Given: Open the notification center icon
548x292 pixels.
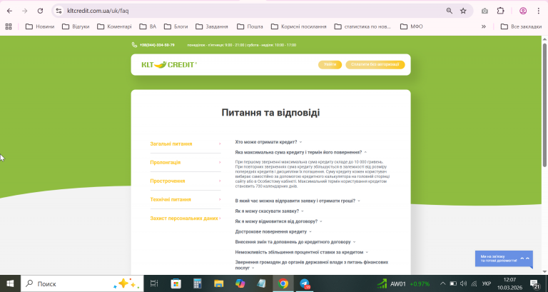Looking at the screenshot, I should click(x=534, y=283).
